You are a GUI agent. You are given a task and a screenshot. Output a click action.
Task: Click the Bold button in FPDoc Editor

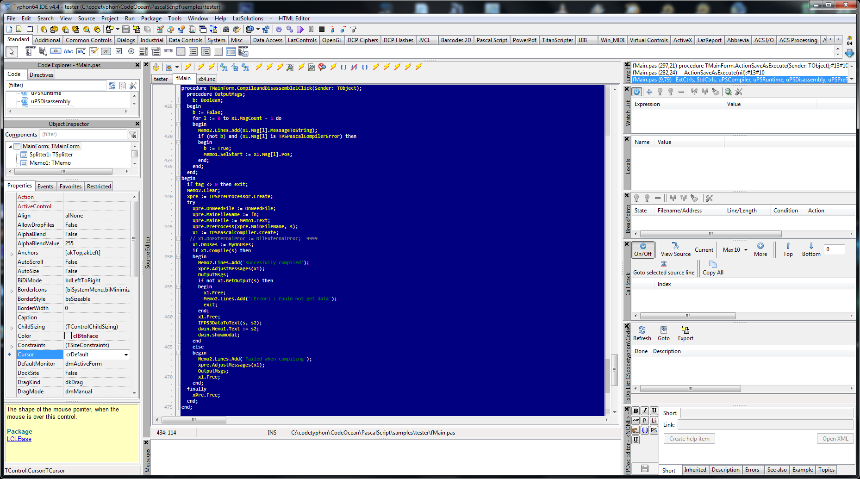(x=636, y=411)
